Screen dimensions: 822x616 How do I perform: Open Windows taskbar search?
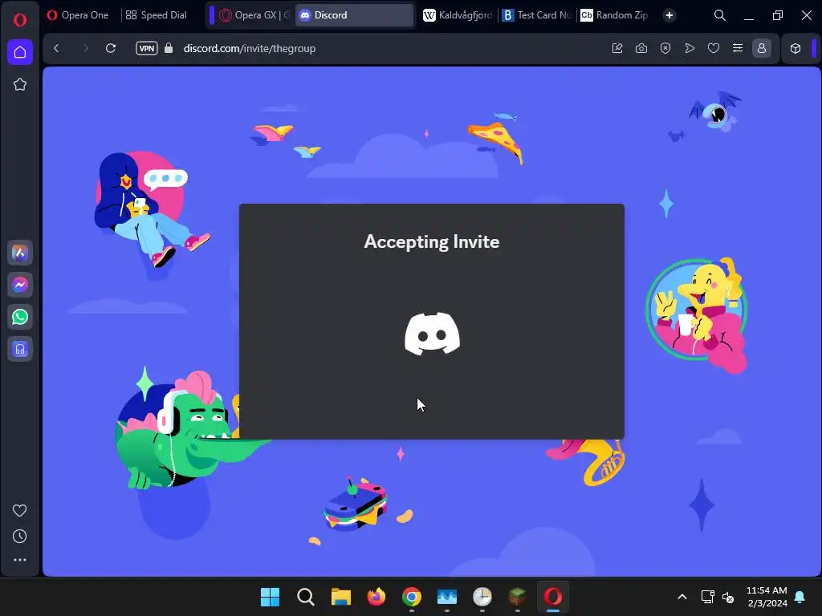point(306,597)
